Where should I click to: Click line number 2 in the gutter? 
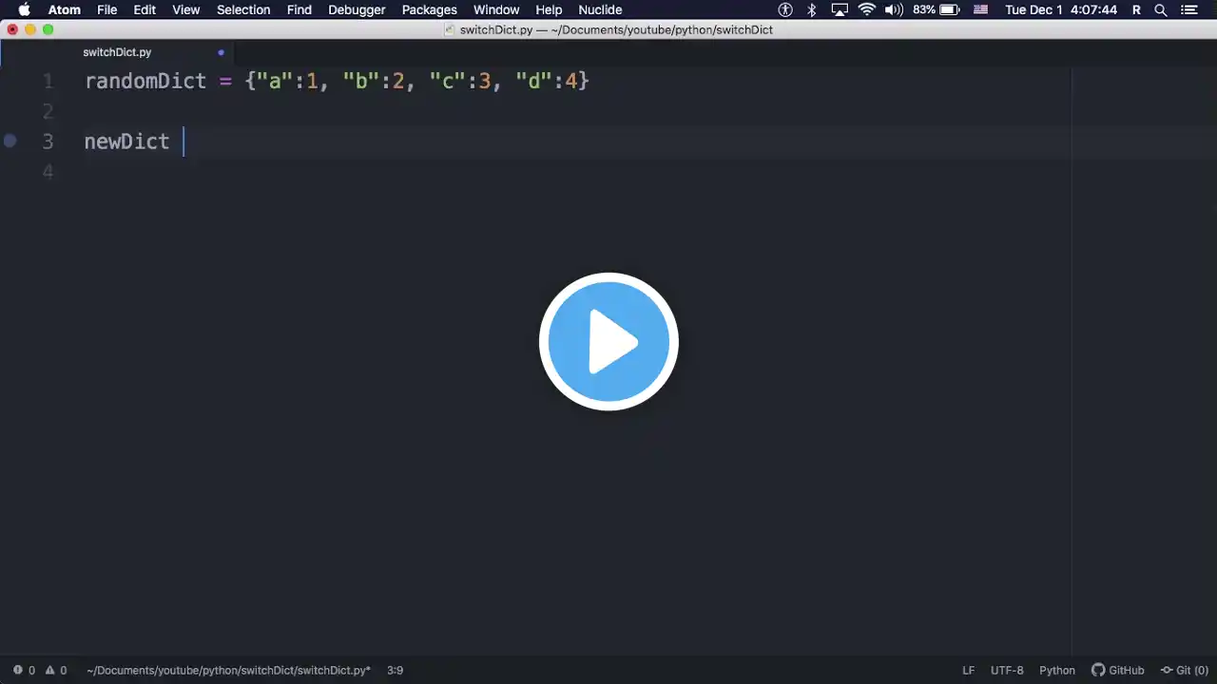click(x=48, y=111)
